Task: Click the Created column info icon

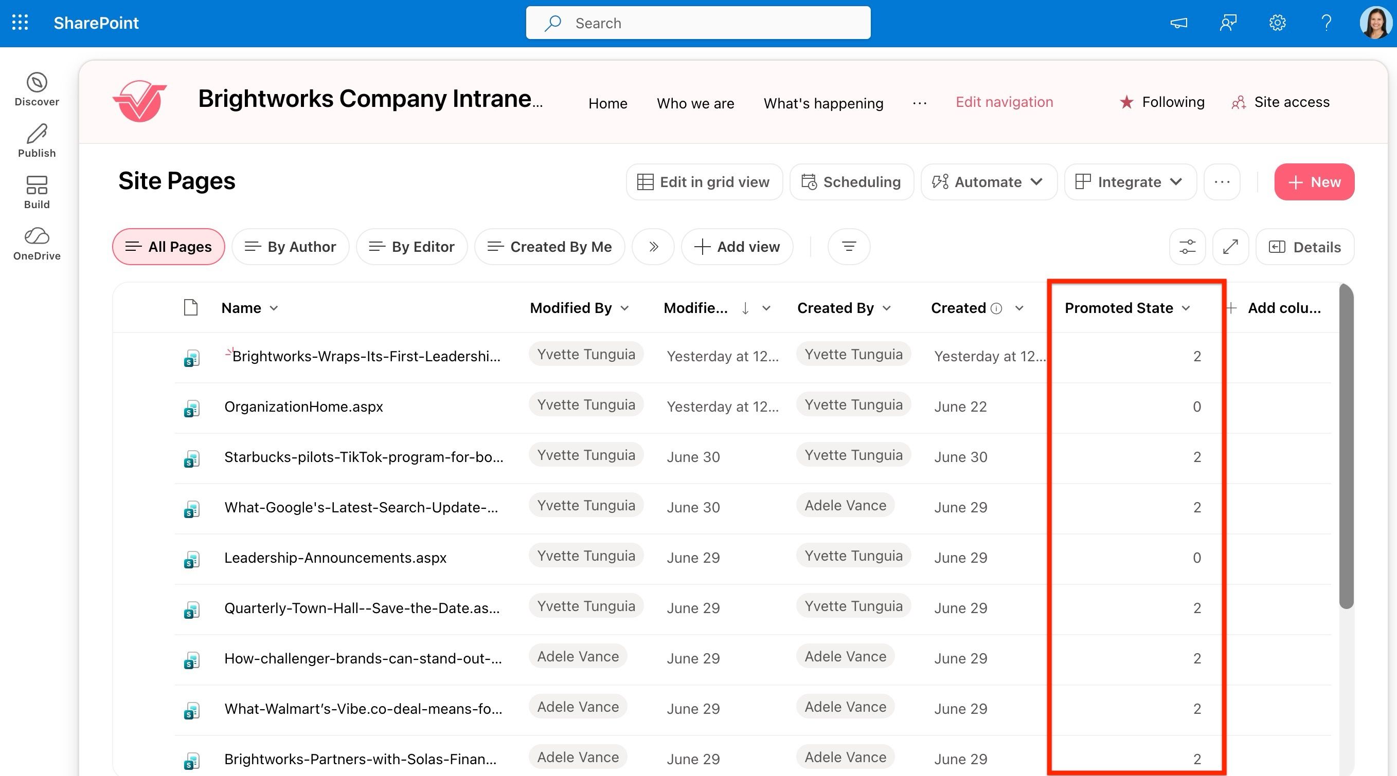Action: [996, 308]
